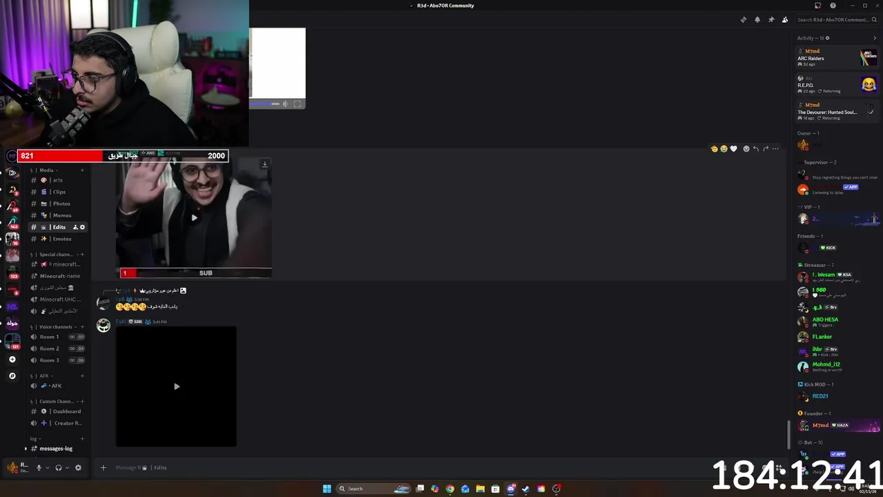Open user settings gear
Viewport: 883px width, 497px height.
[x=78, y=467]
